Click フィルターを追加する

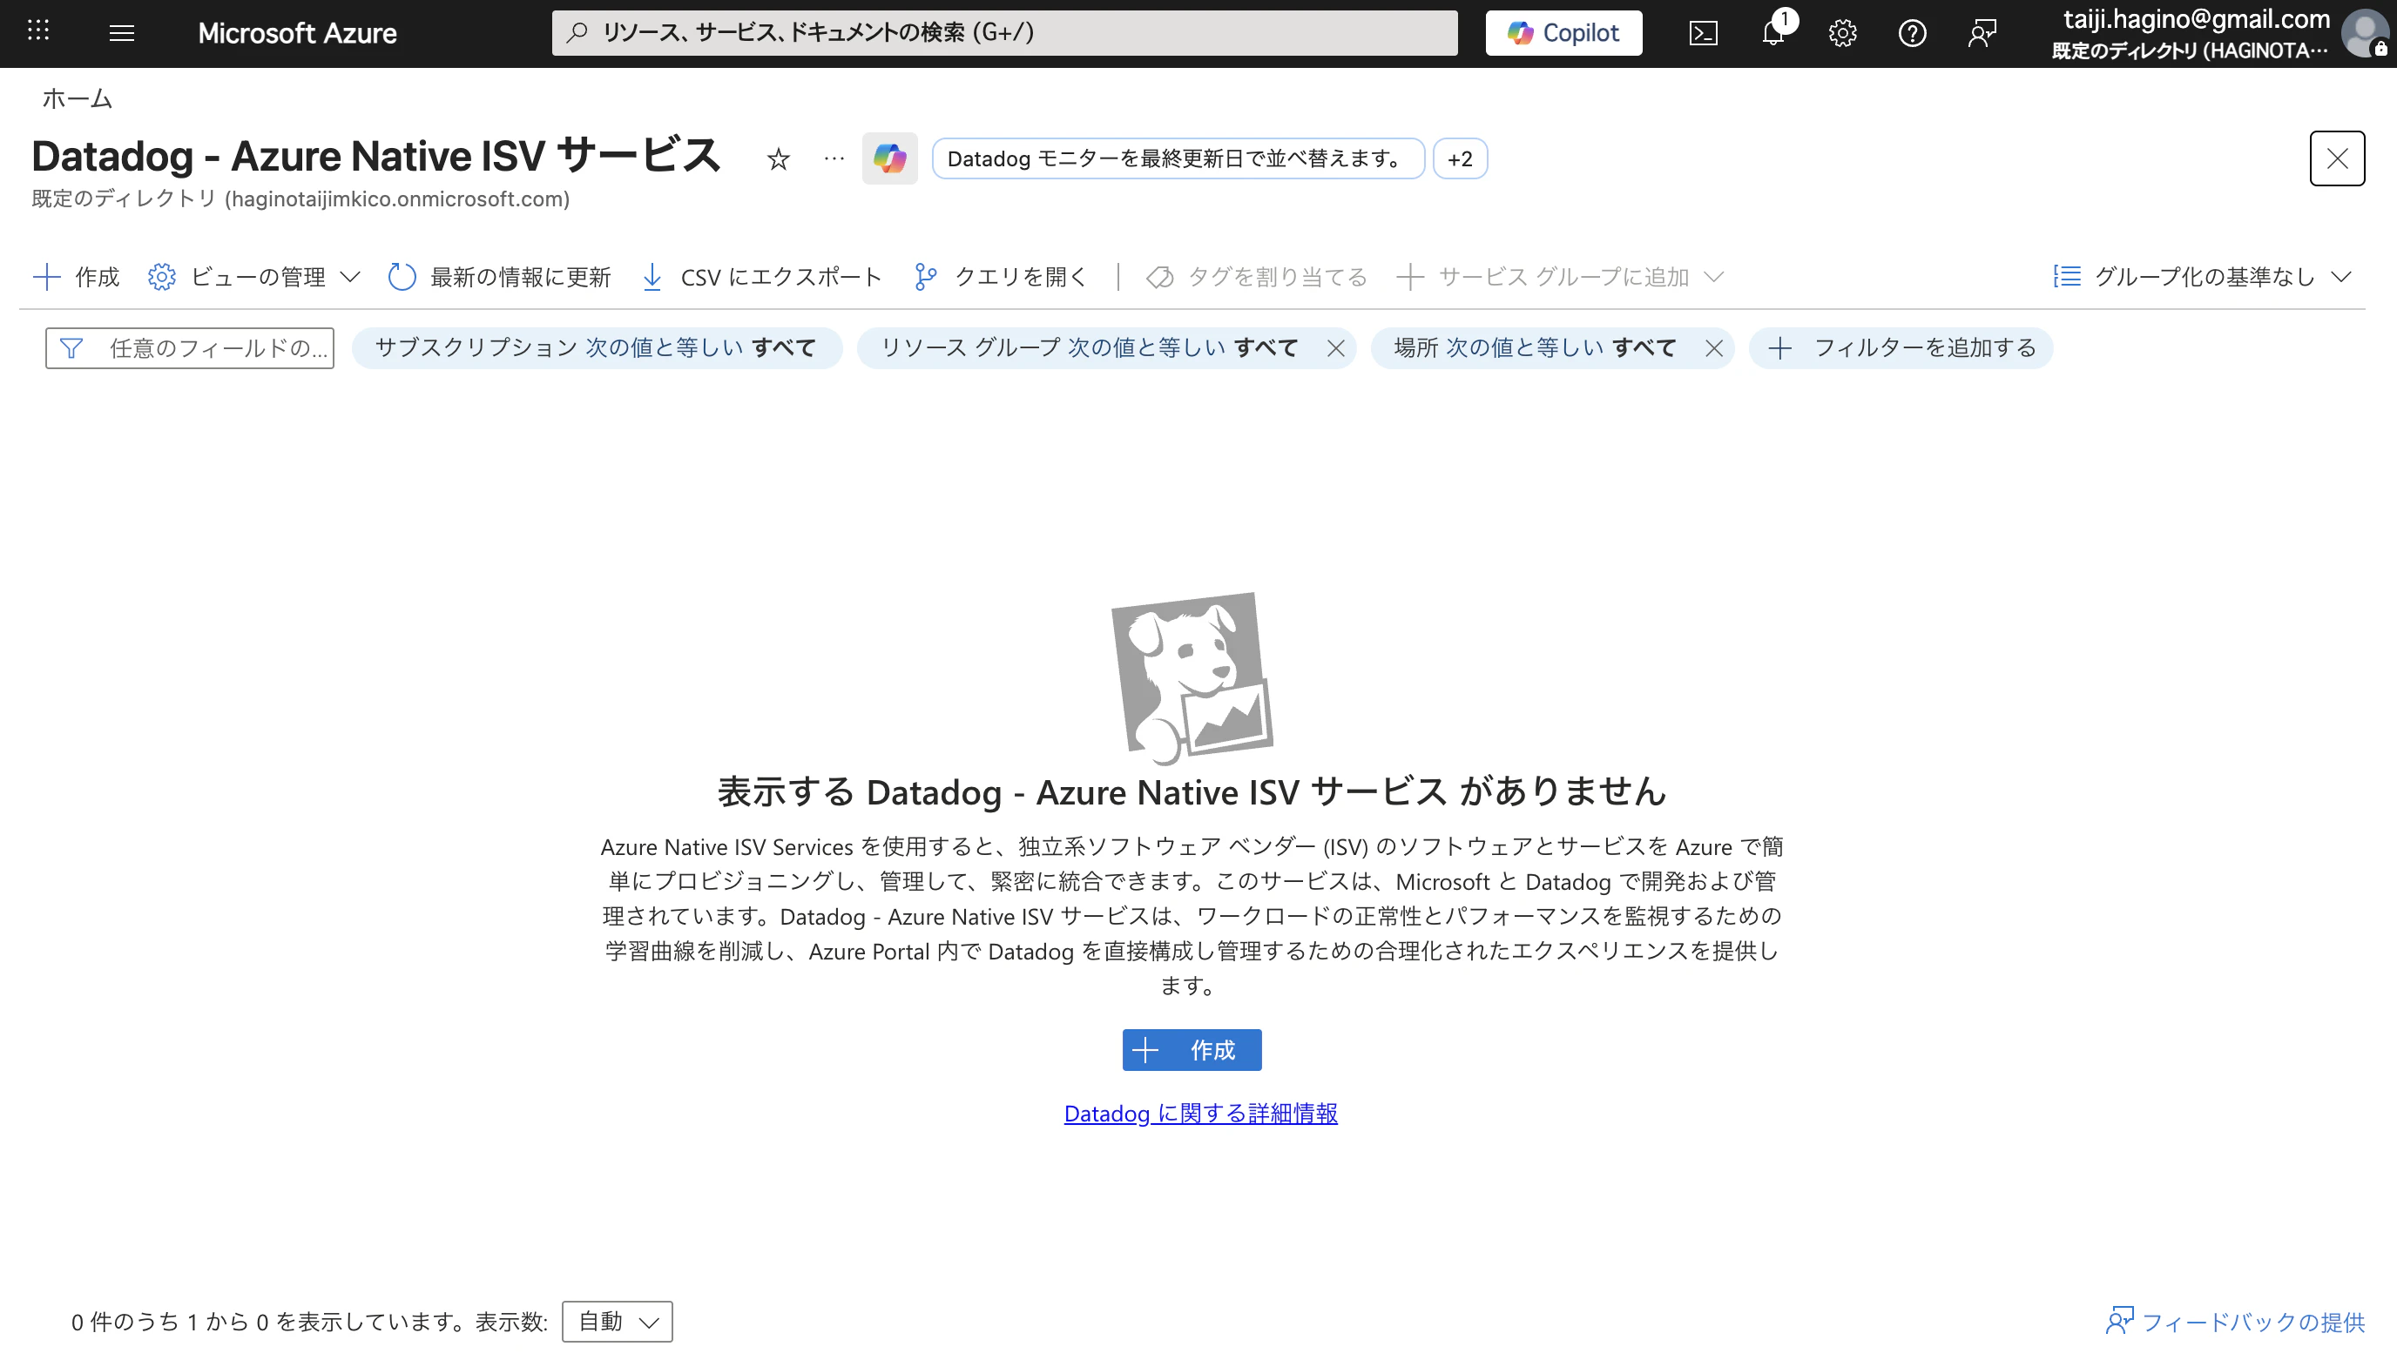[1901, 348]
